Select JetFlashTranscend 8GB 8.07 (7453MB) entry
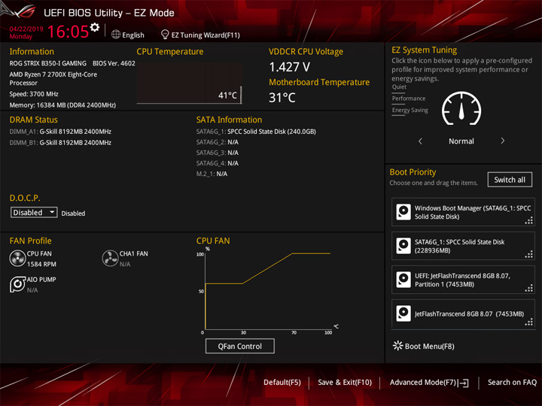The image size is (542, 406). (x=463, y=314)
